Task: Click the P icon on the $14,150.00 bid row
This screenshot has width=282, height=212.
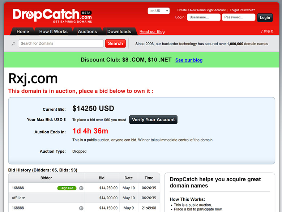Action: click(81, 208)
